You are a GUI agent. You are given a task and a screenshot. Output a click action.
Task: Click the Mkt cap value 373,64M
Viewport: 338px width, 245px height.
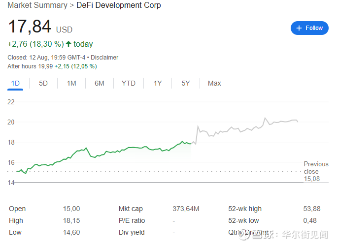click(x=186, y=209)
